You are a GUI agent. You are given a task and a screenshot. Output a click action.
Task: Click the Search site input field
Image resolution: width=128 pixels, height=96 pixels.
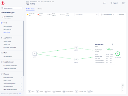[x=87, y=15]
